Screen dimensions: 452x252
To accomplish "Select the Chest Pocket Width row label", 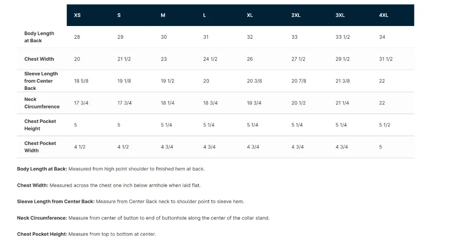I will click(x=40, y=147).
